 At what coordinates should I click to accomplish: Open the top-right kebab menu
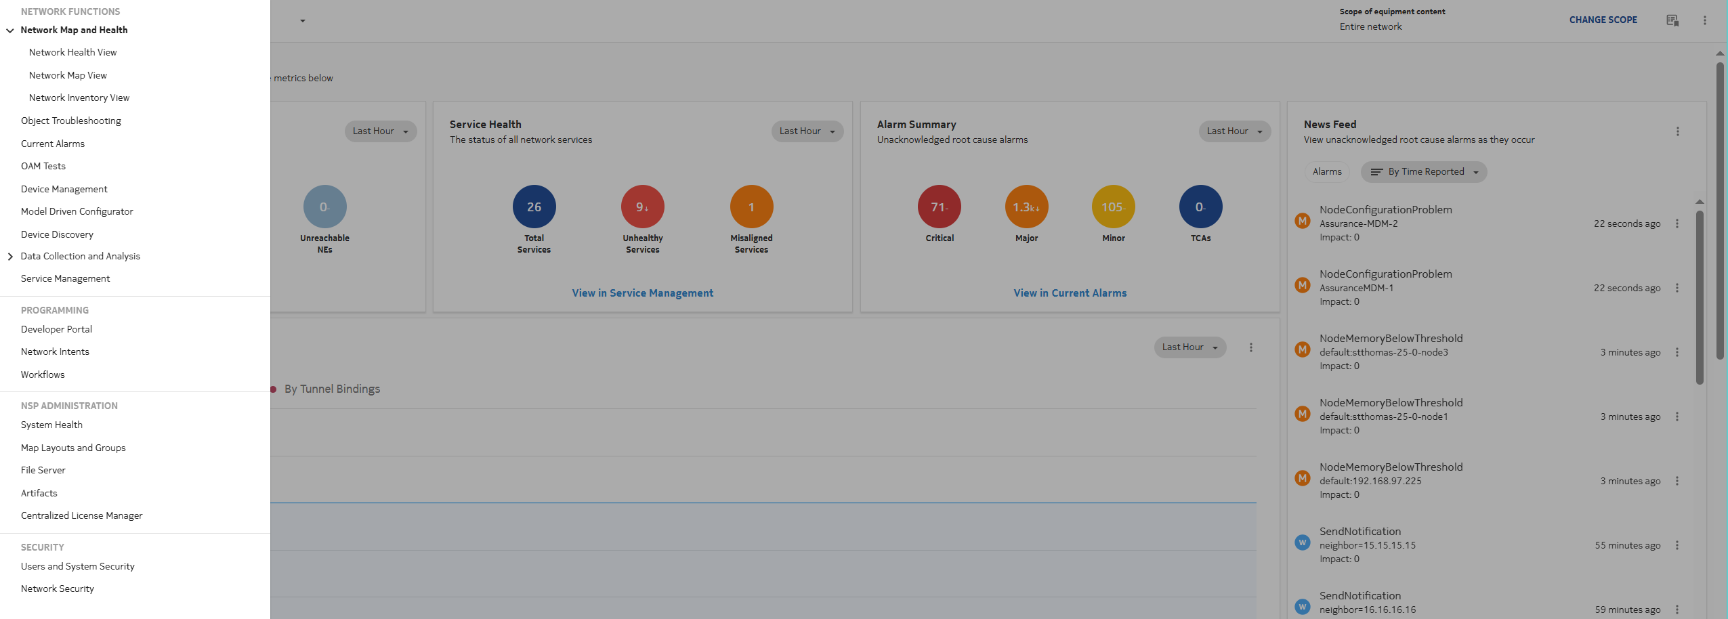point(1704,20)
